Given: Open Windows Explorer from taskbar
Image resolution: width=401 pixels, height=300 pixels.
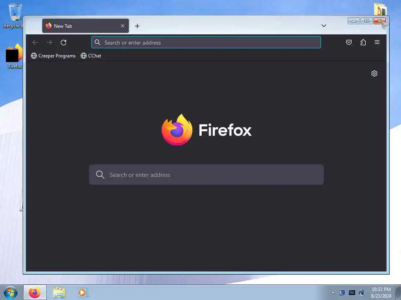Looking at the screenshot, I should pos(60,293).
